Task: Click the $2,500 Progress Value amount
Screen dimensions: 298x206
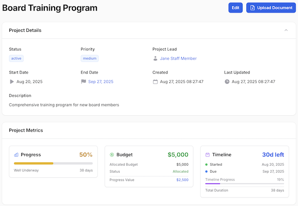Action: point(182,180)
